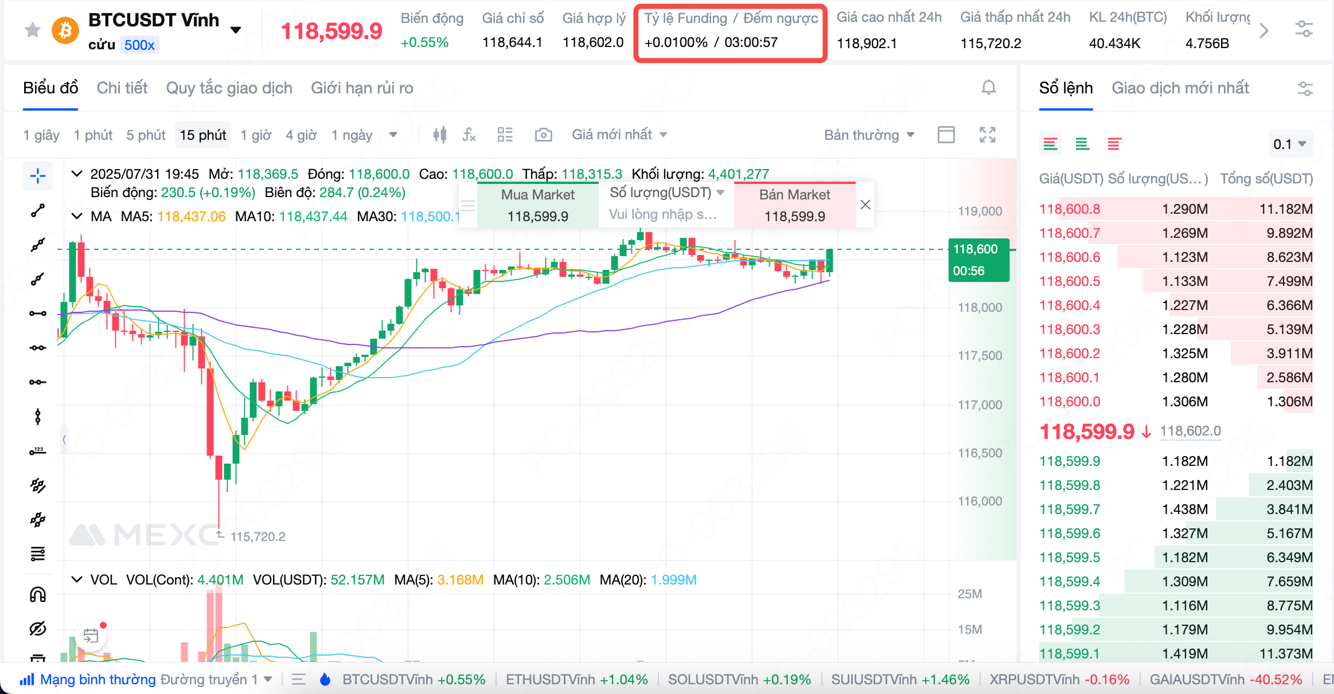Select the 1 phút timeframe

click(93, 135)
